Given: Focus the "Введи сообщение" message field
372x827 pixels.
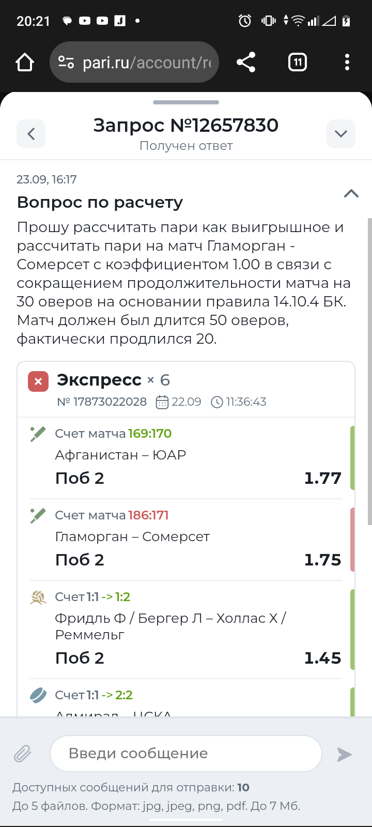Looking at the screenshot, I should coord(186,754).
